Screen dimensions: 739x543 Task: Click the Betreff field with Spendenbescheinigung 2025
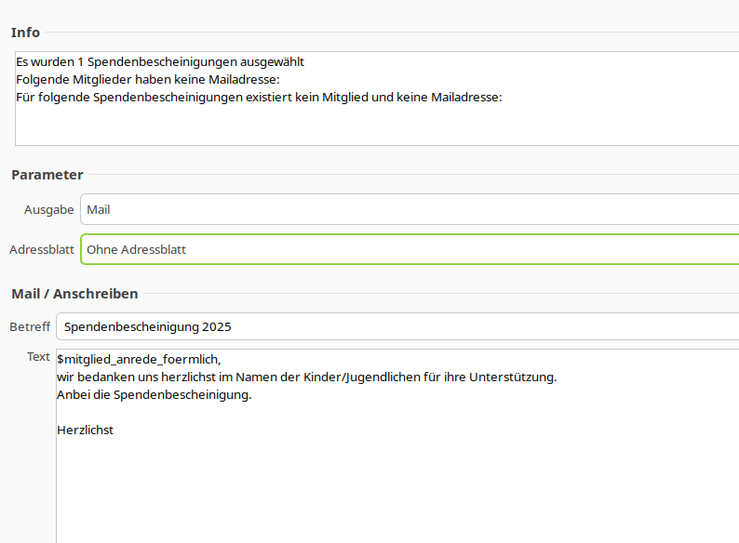[x=396, y=326]
